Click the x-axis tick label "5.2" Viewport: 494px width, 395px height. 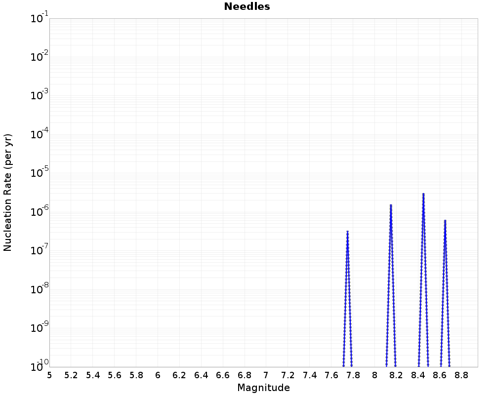coord(71,375)
